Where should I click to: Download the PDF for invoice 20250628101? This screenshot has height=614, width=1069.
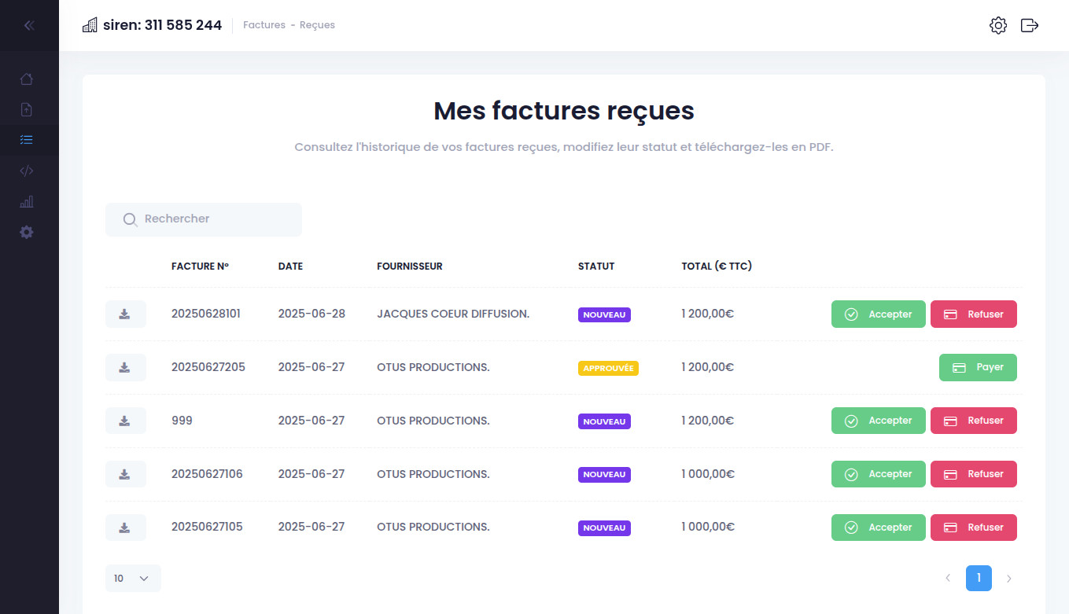(125, 313)
